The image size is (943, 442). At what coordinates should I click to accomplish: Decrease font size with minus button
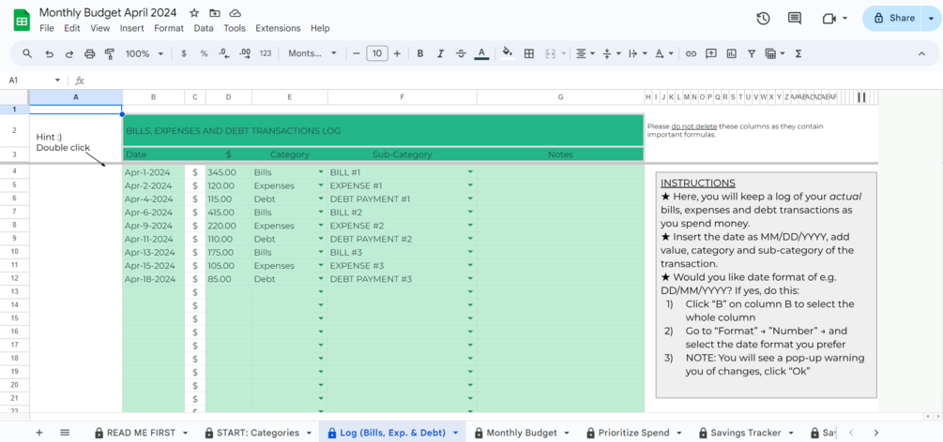357,53
